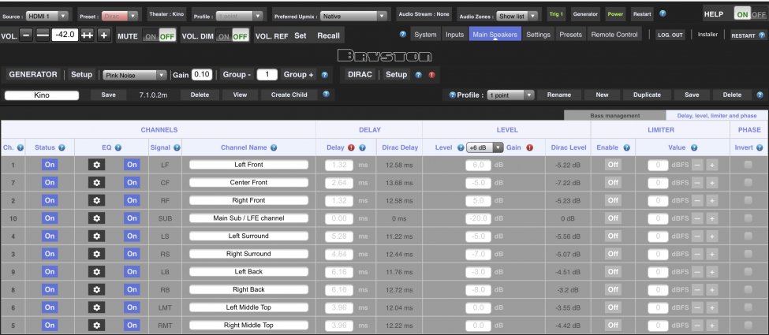Open the Source HDMI 1 dropdown
769x335 pixels.
point(47,17)
